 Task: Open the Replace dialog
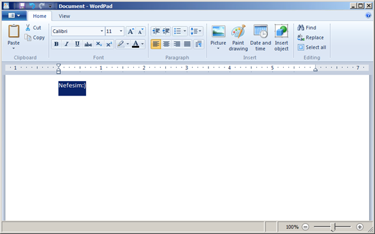(x=311, y=38)
